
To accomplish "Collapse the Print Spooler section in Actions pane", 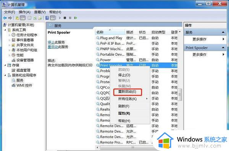I will click(223, 48).
